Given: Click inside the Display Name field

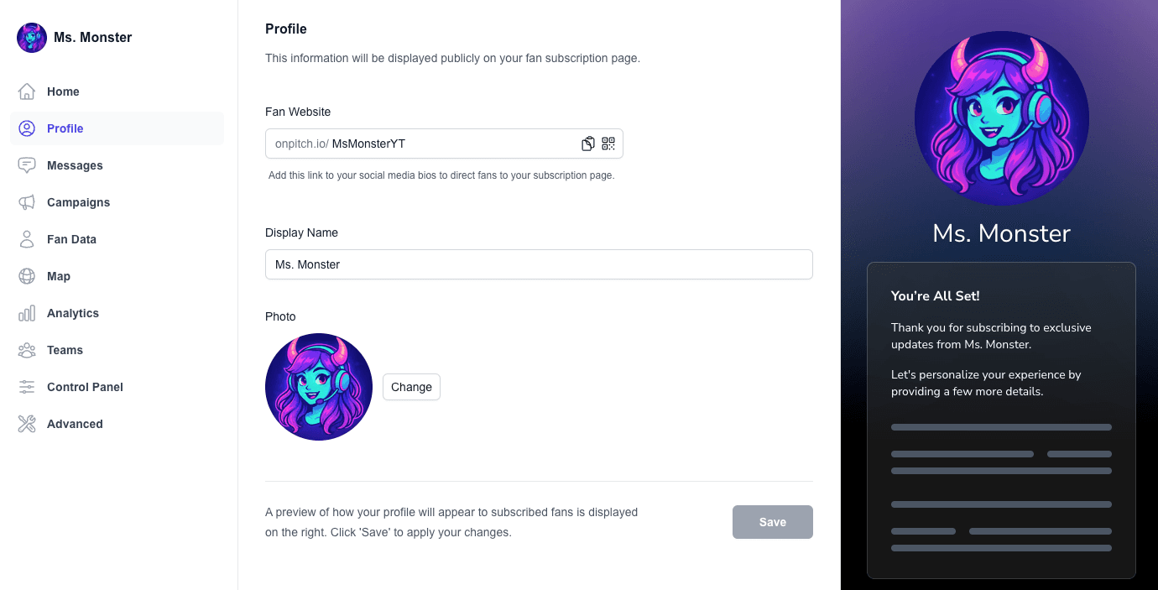Looking at the screenshot, I should (x=539, y=264).
